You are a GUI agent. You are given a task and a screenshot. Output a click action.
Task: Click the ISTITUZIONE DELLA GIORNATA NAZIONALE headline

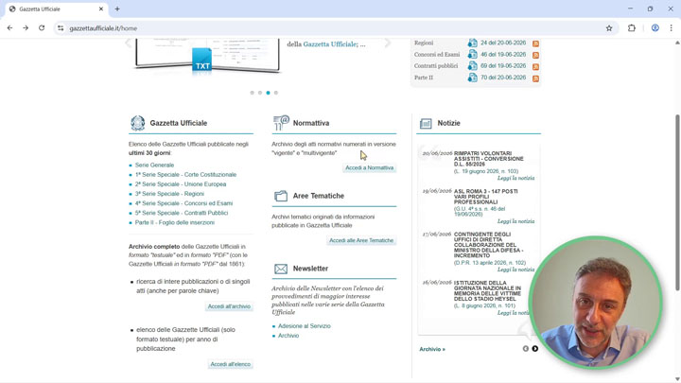pos(487,291)
